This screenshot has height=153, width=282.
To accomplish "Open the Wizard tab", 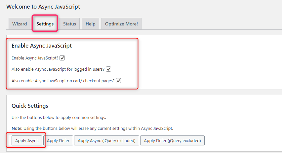I will point(20,24).
